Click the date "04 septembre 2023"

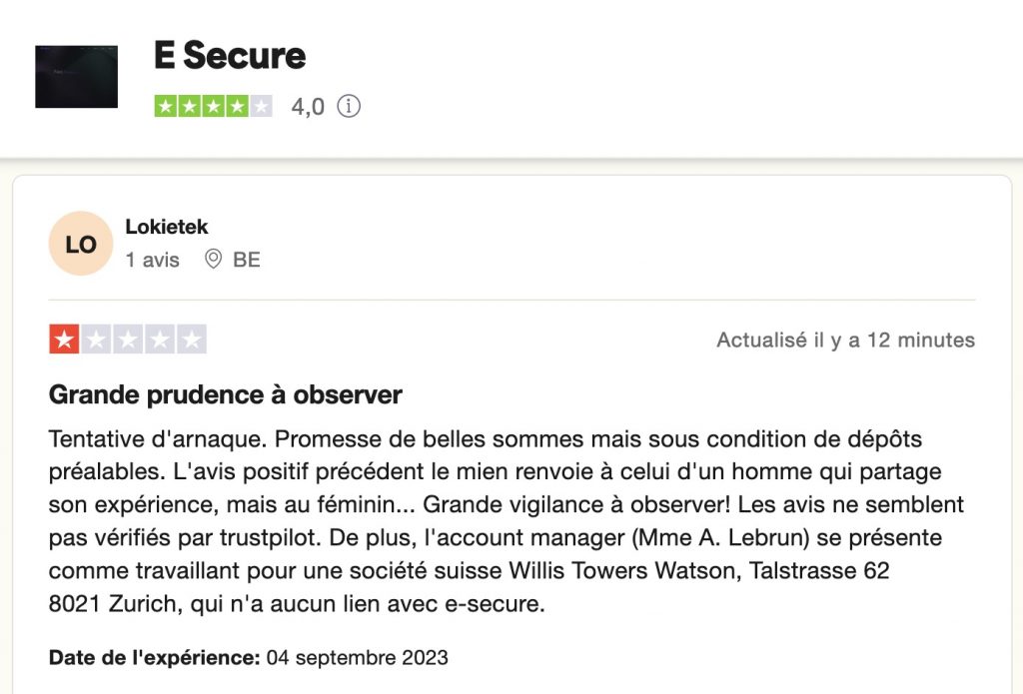[x=358, y=658]
